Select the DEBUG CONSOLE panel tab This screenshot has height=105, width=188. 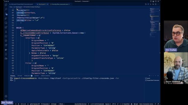46,76
